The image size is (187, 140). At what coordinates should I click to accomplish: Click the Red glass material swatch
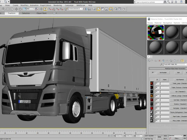(152, 108)
